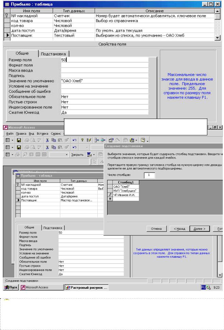Click the RU language indicator in the tray
224x330 pixels.
click(204, 287)
